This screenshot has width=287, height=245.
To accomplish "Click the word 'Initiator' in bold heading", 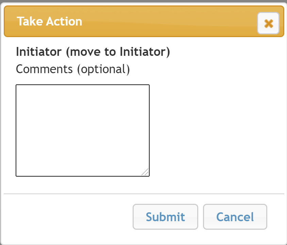I will 39,52.
